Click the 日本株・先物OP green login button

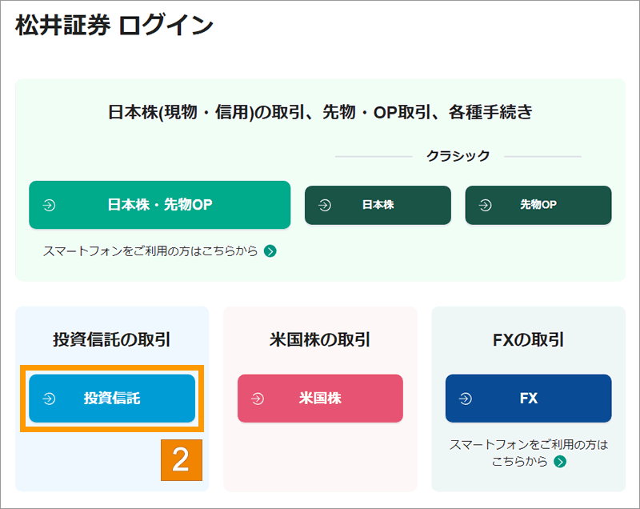pos(159,205)
